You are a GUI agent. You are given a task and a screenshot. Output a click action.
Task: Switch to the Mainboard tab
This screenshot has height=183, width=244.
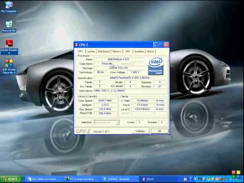(x=104, y=51)
